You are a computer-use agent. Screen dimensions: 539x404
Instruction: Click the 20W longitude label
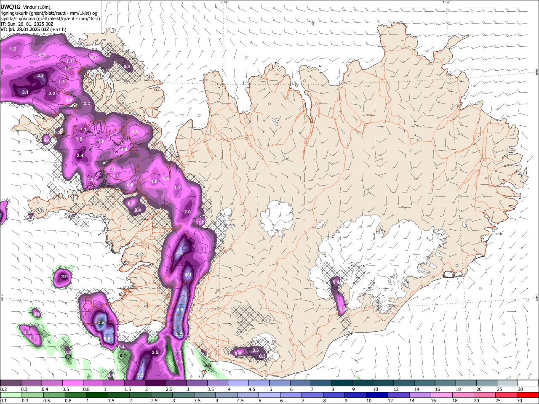[224, 2]
